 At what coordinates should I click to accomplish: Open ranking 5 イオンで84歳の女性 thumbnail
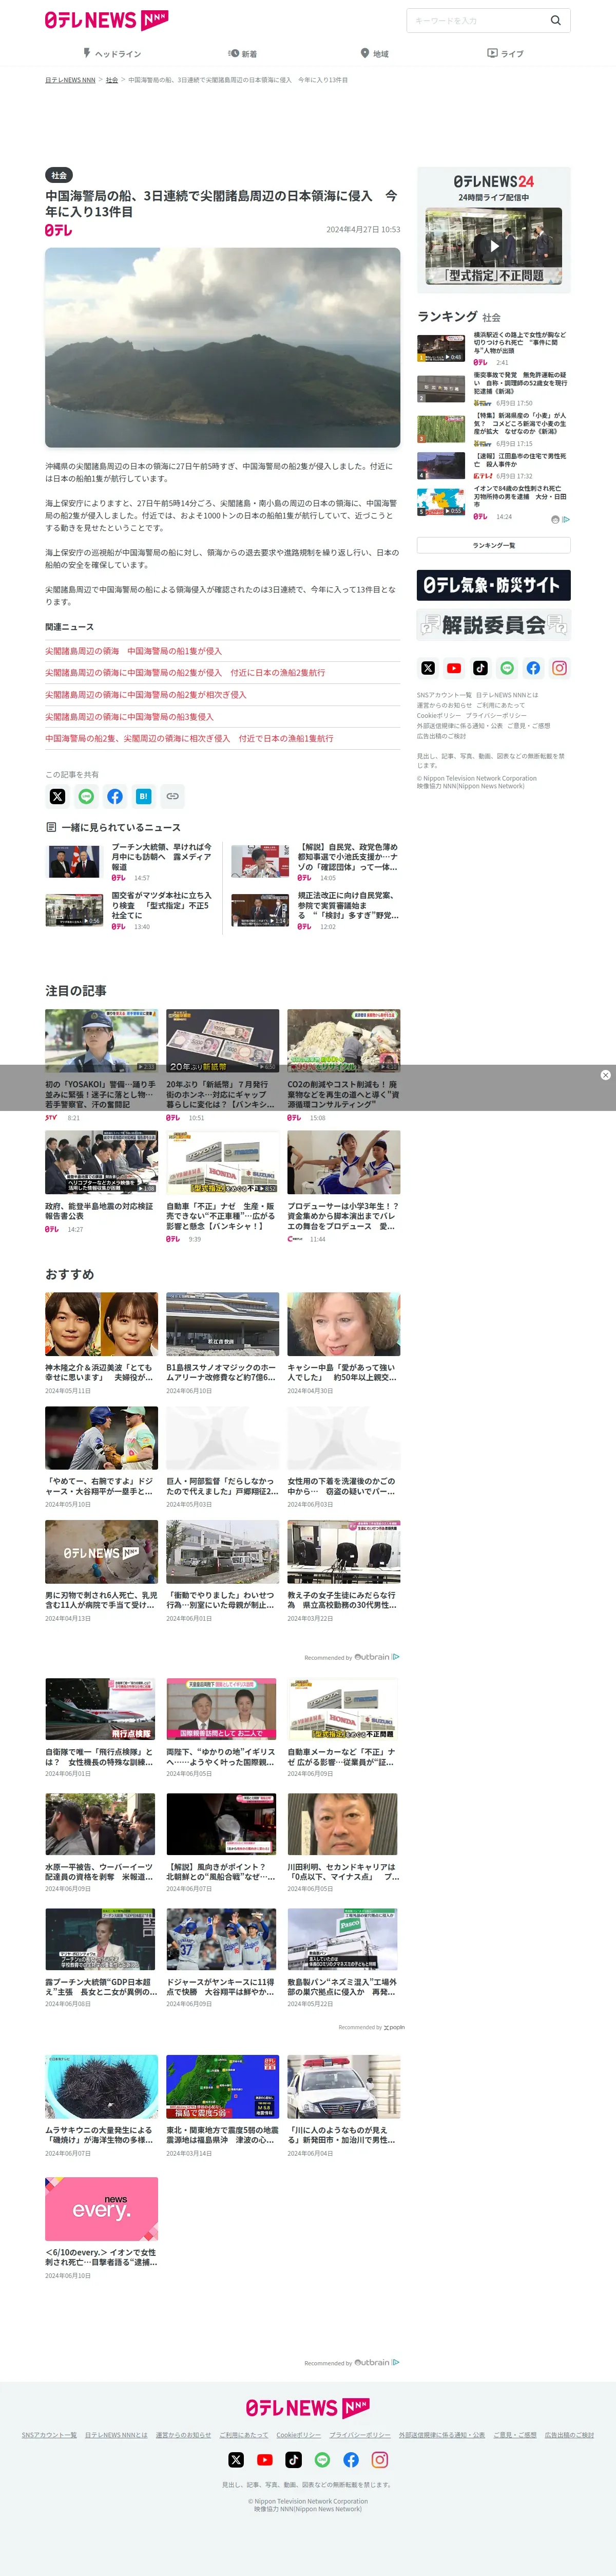click(x=441, y=502)
